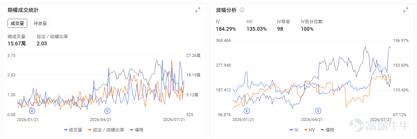
Task: Toggle the 價格 legend in 期權成交統計
Action: click(x=137, y=130)
